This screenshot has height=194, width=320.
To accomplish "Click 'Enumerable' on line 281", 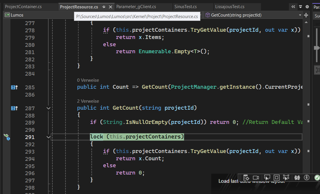I will click(155, 51).
